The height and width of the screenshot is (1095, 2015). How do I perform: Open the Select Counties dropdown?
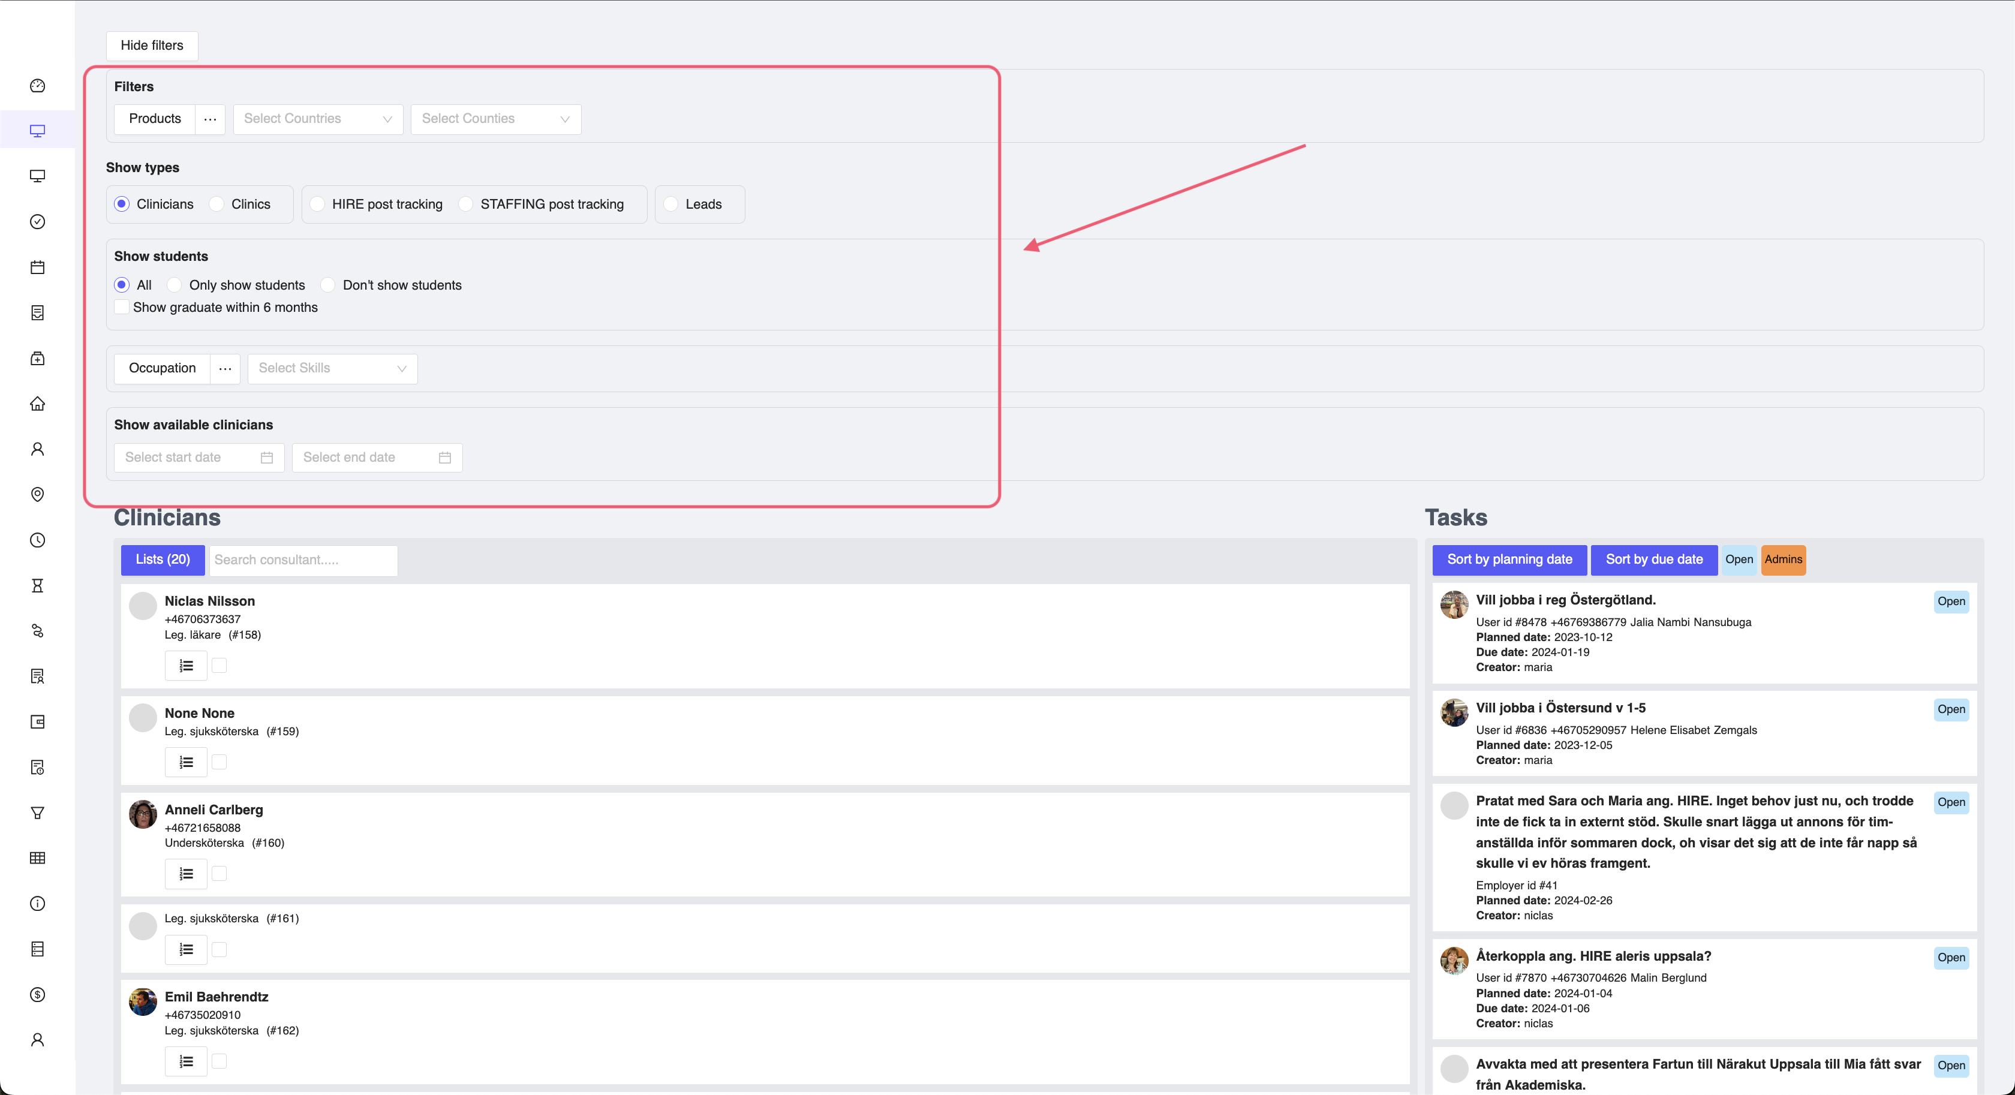tap(495, 119)
